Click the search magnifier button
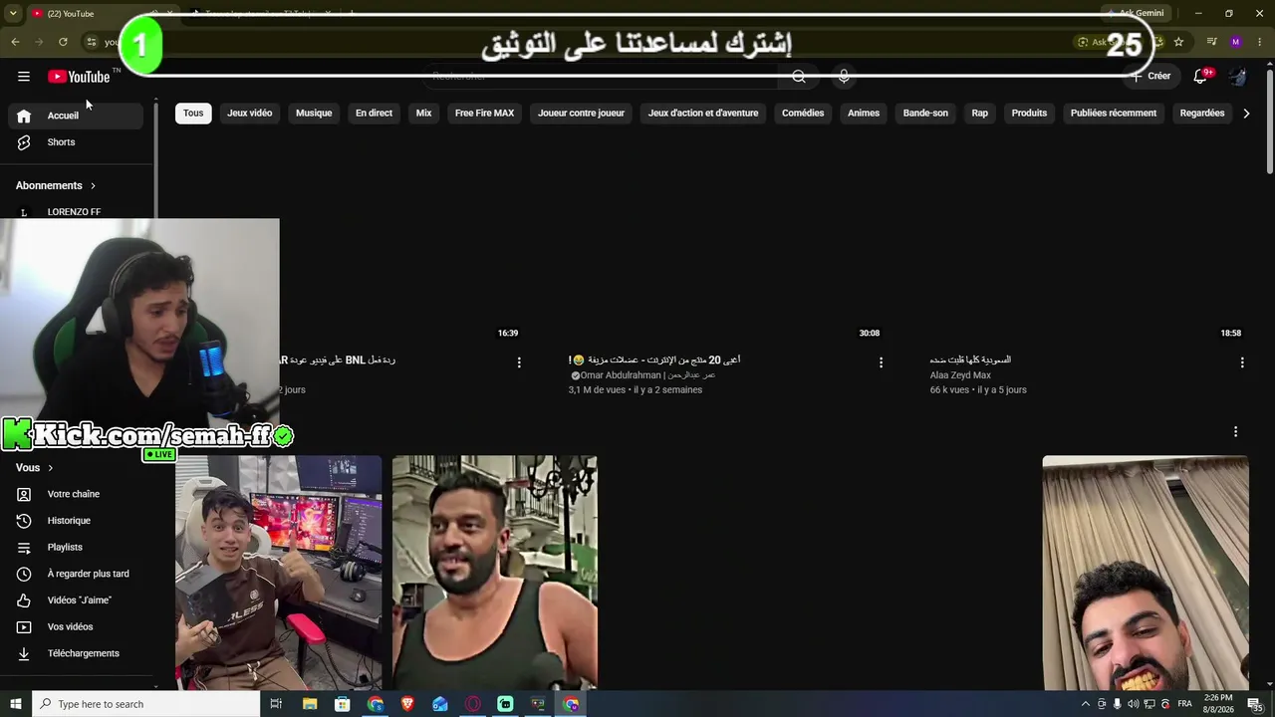 coord(799,77)
